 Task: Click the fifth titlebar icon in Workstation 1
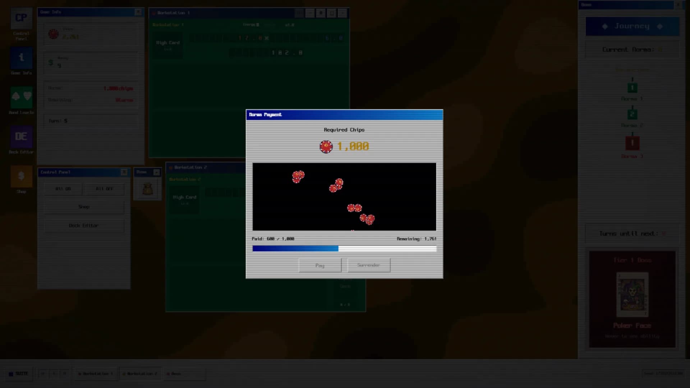pyautogui.click(x=342, y=13)
